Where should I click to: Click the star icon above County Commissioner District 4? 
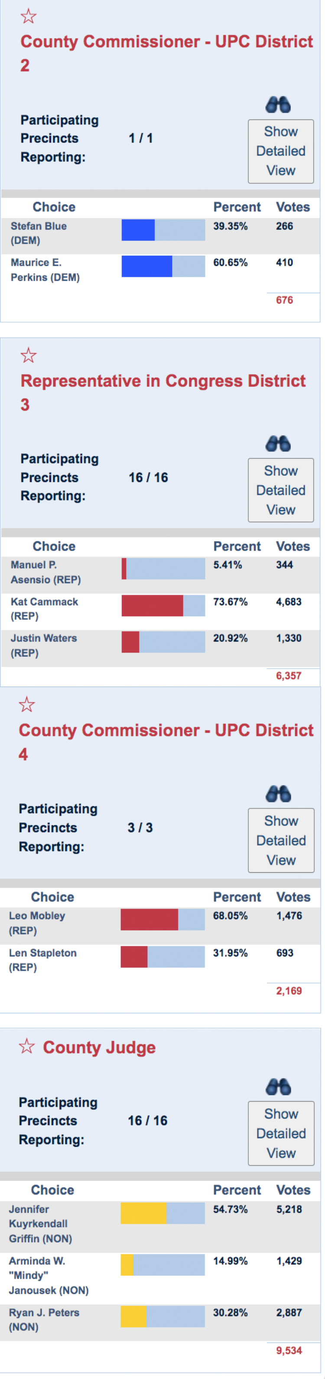(x=27, y=705)
